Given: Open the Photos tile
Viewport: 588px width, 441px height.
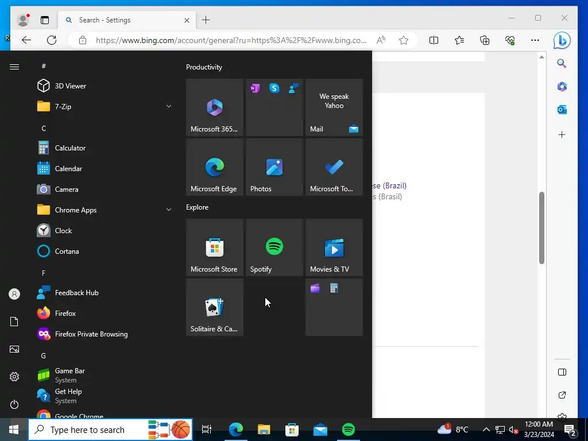Looking at the screenshot, I should coord(274,167).
